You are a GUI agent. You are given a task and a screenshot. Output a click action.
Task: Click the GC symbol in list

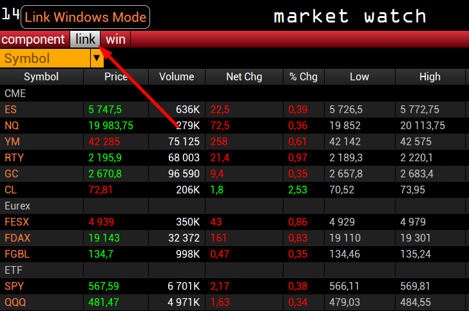(x=12, y=173)
